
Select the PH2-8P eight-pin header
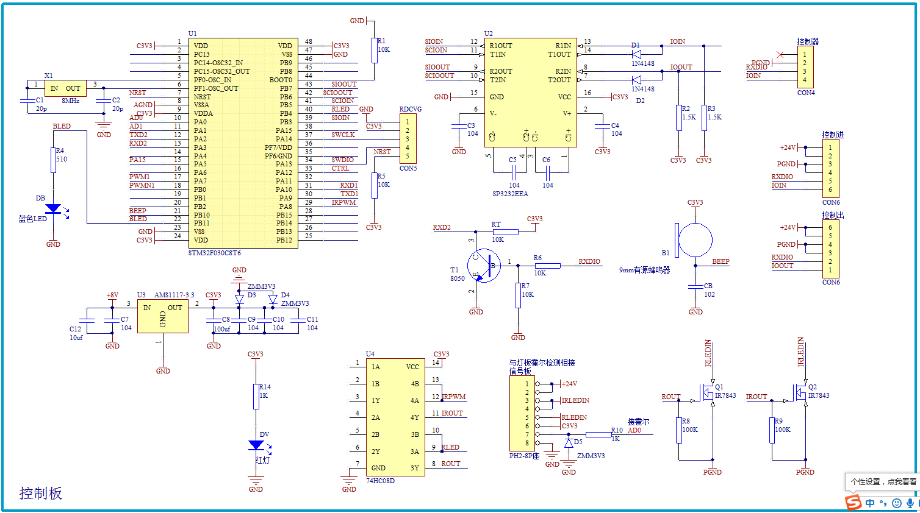coord(522,414)
